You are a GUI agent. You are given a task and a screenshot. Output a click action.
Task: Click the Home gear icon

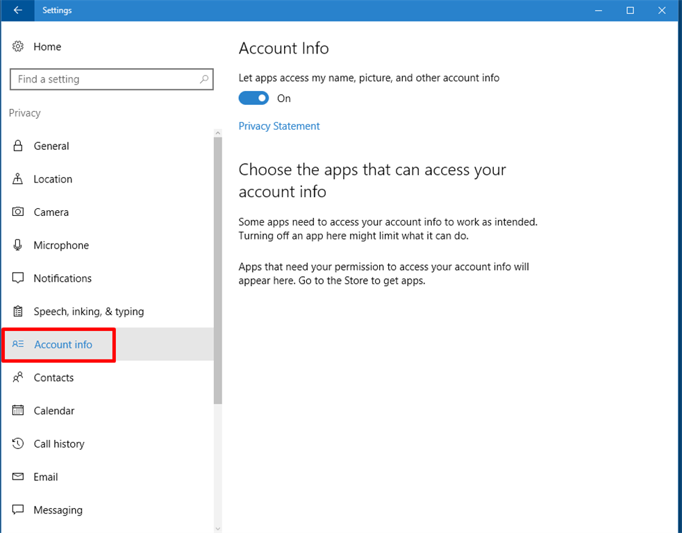[x=18, y=46]
